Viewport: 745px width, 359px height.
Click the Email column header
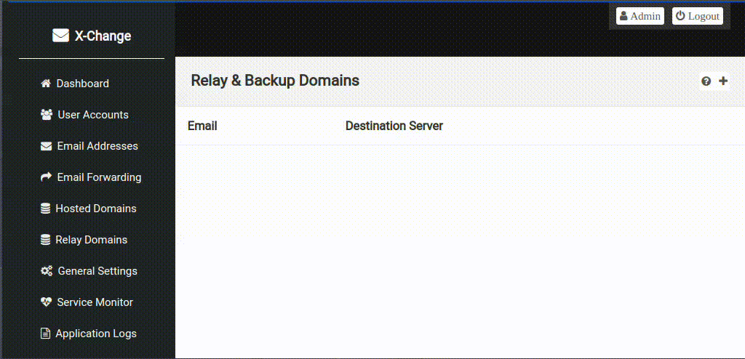tap(202, 126)
